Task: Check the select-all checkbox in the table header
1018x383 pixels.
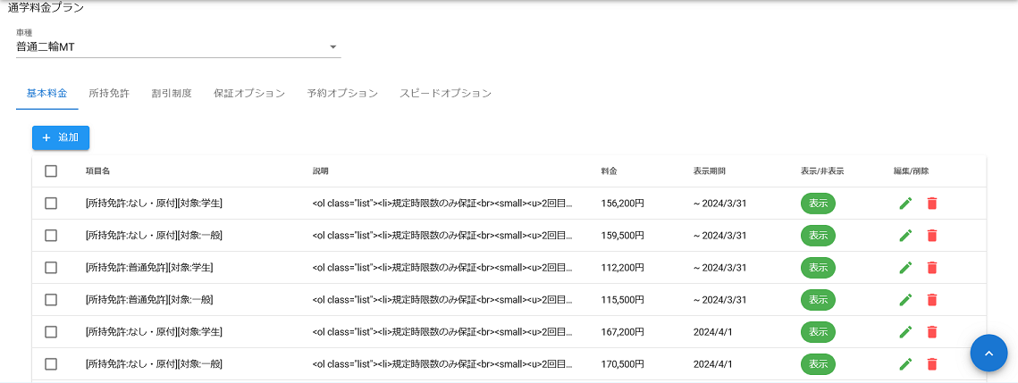Action: pyautogui.click(x=51, y=171)
